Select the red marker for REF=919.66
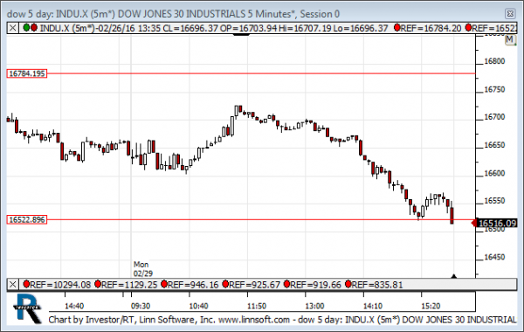 coord(287,285)
